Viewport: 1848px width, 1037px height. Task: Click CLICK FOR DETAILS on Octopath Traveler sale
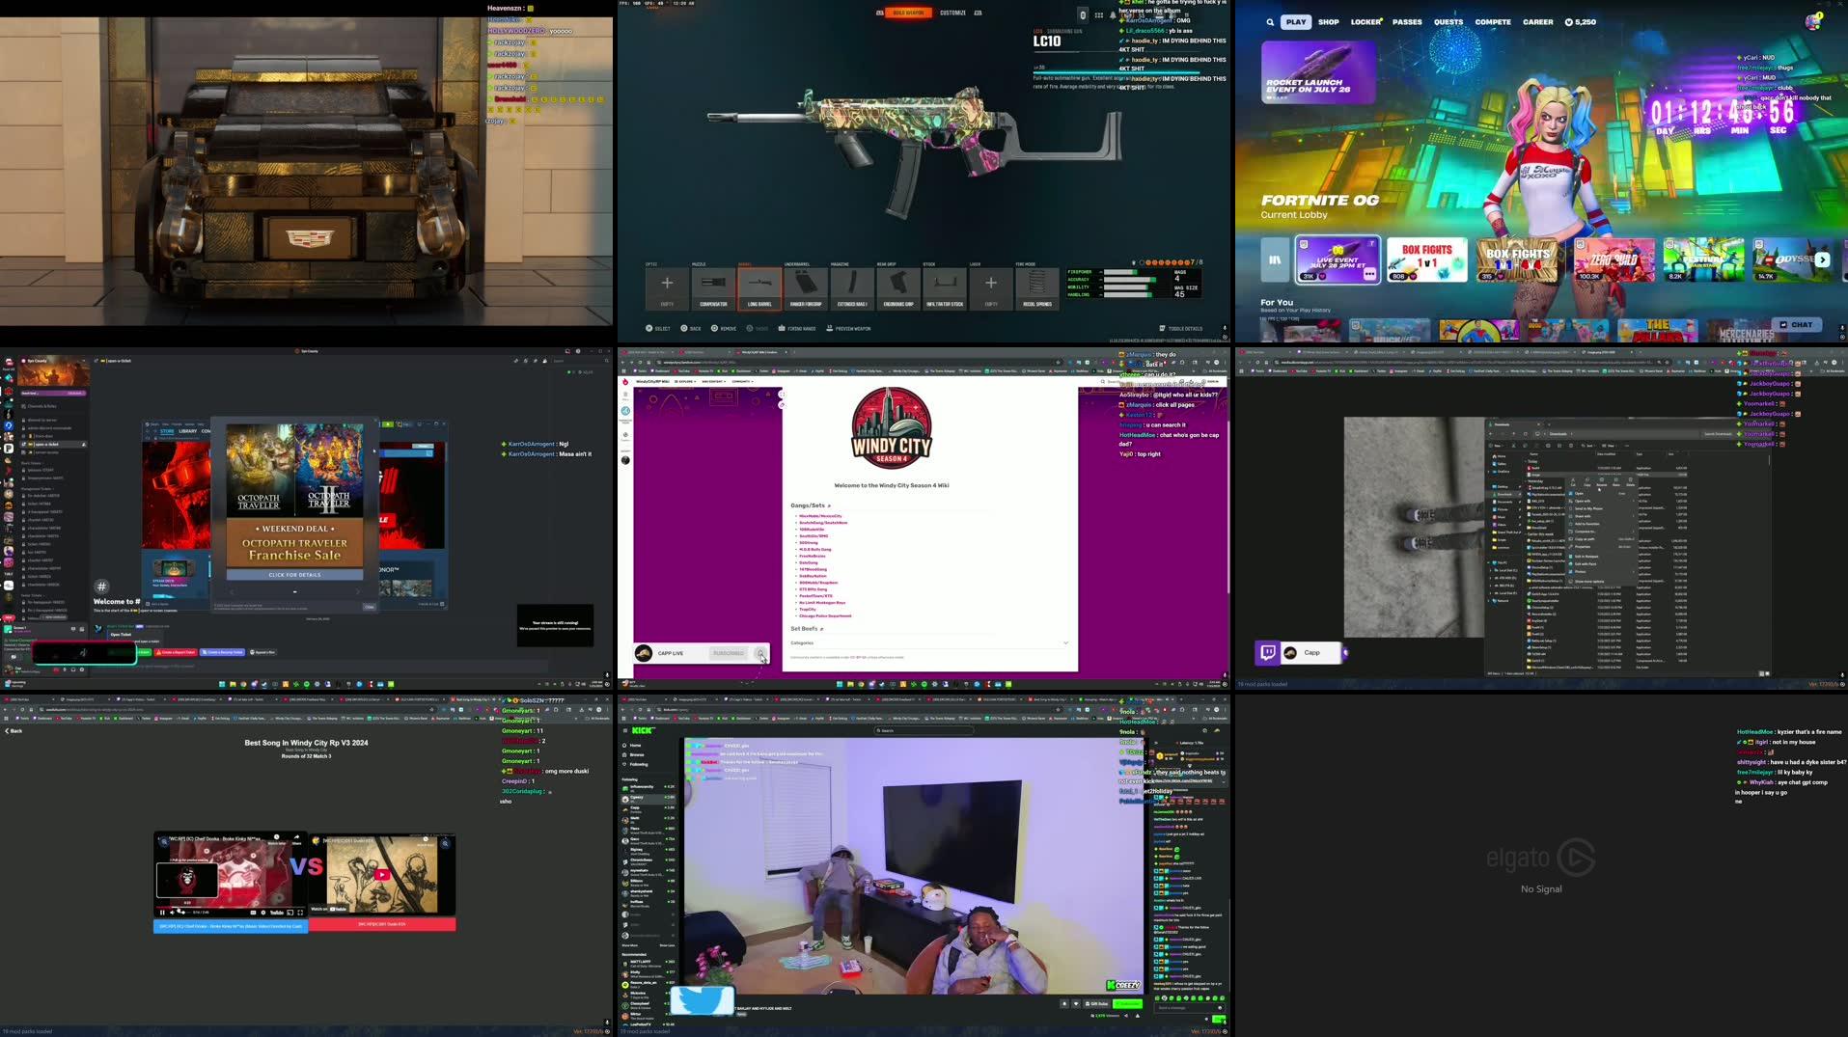tap(294, 575)
